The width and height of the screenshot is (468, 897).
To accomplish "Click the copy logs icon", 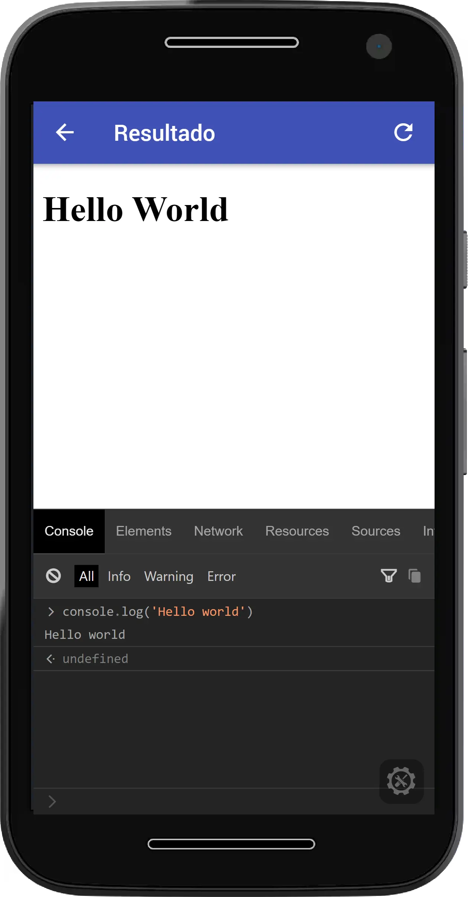I will [414, 576].
